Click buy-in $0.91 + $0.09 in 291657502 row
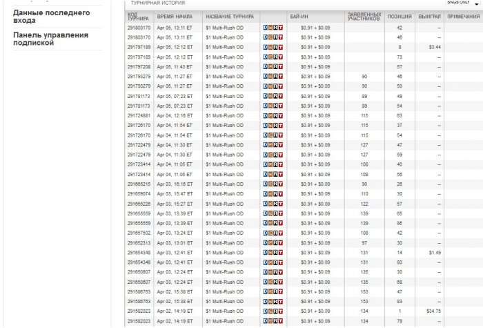Viewport: 483px width, 328px height. [315, 233]
